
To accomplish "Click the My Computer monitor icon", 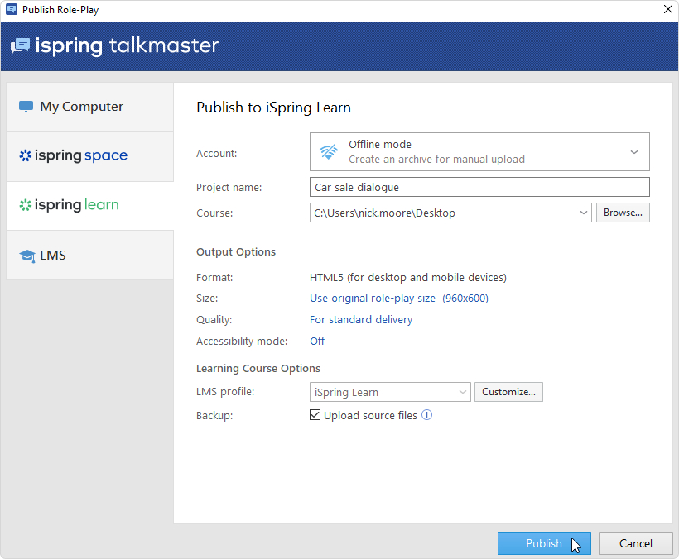I will [26, 107].
